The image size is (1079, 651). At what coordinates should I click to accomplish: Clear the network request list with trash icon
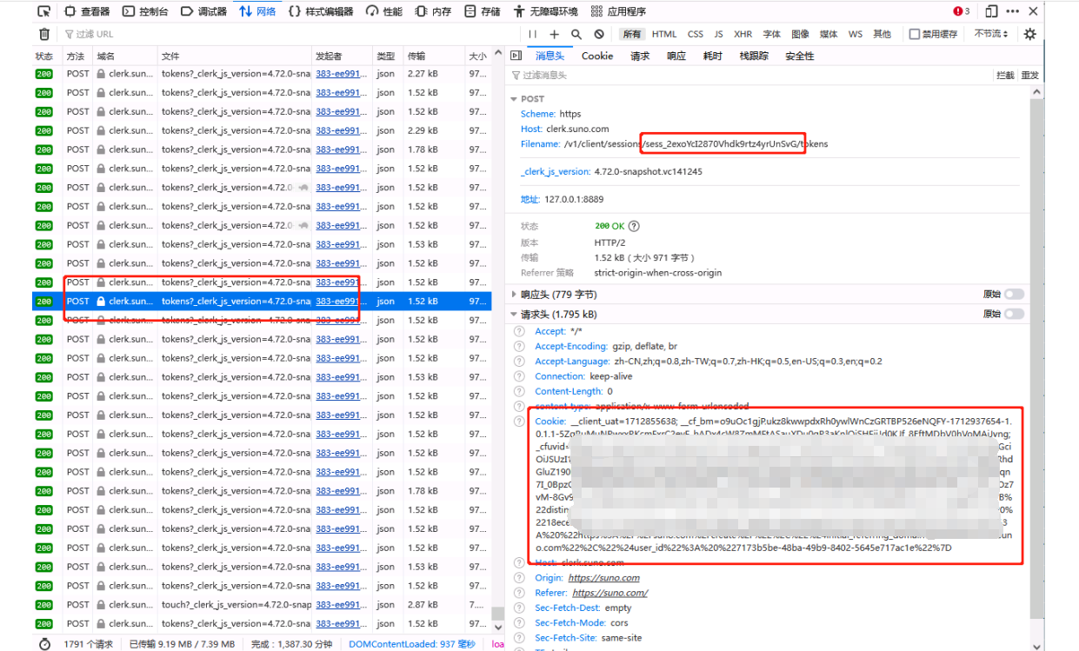coord(44,34)
